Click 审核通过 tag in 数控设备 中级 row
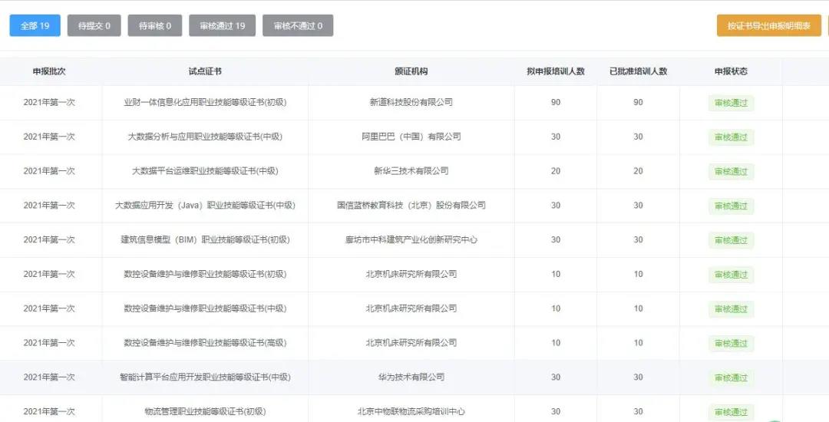The image size is (829, 422). (732, 309)
